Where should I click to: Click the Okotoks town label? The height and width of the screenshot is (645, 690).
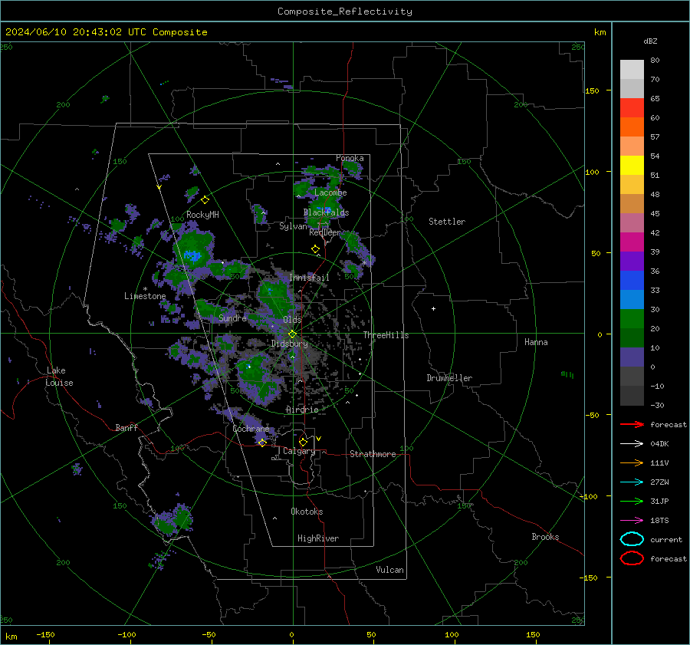point(307,512)
